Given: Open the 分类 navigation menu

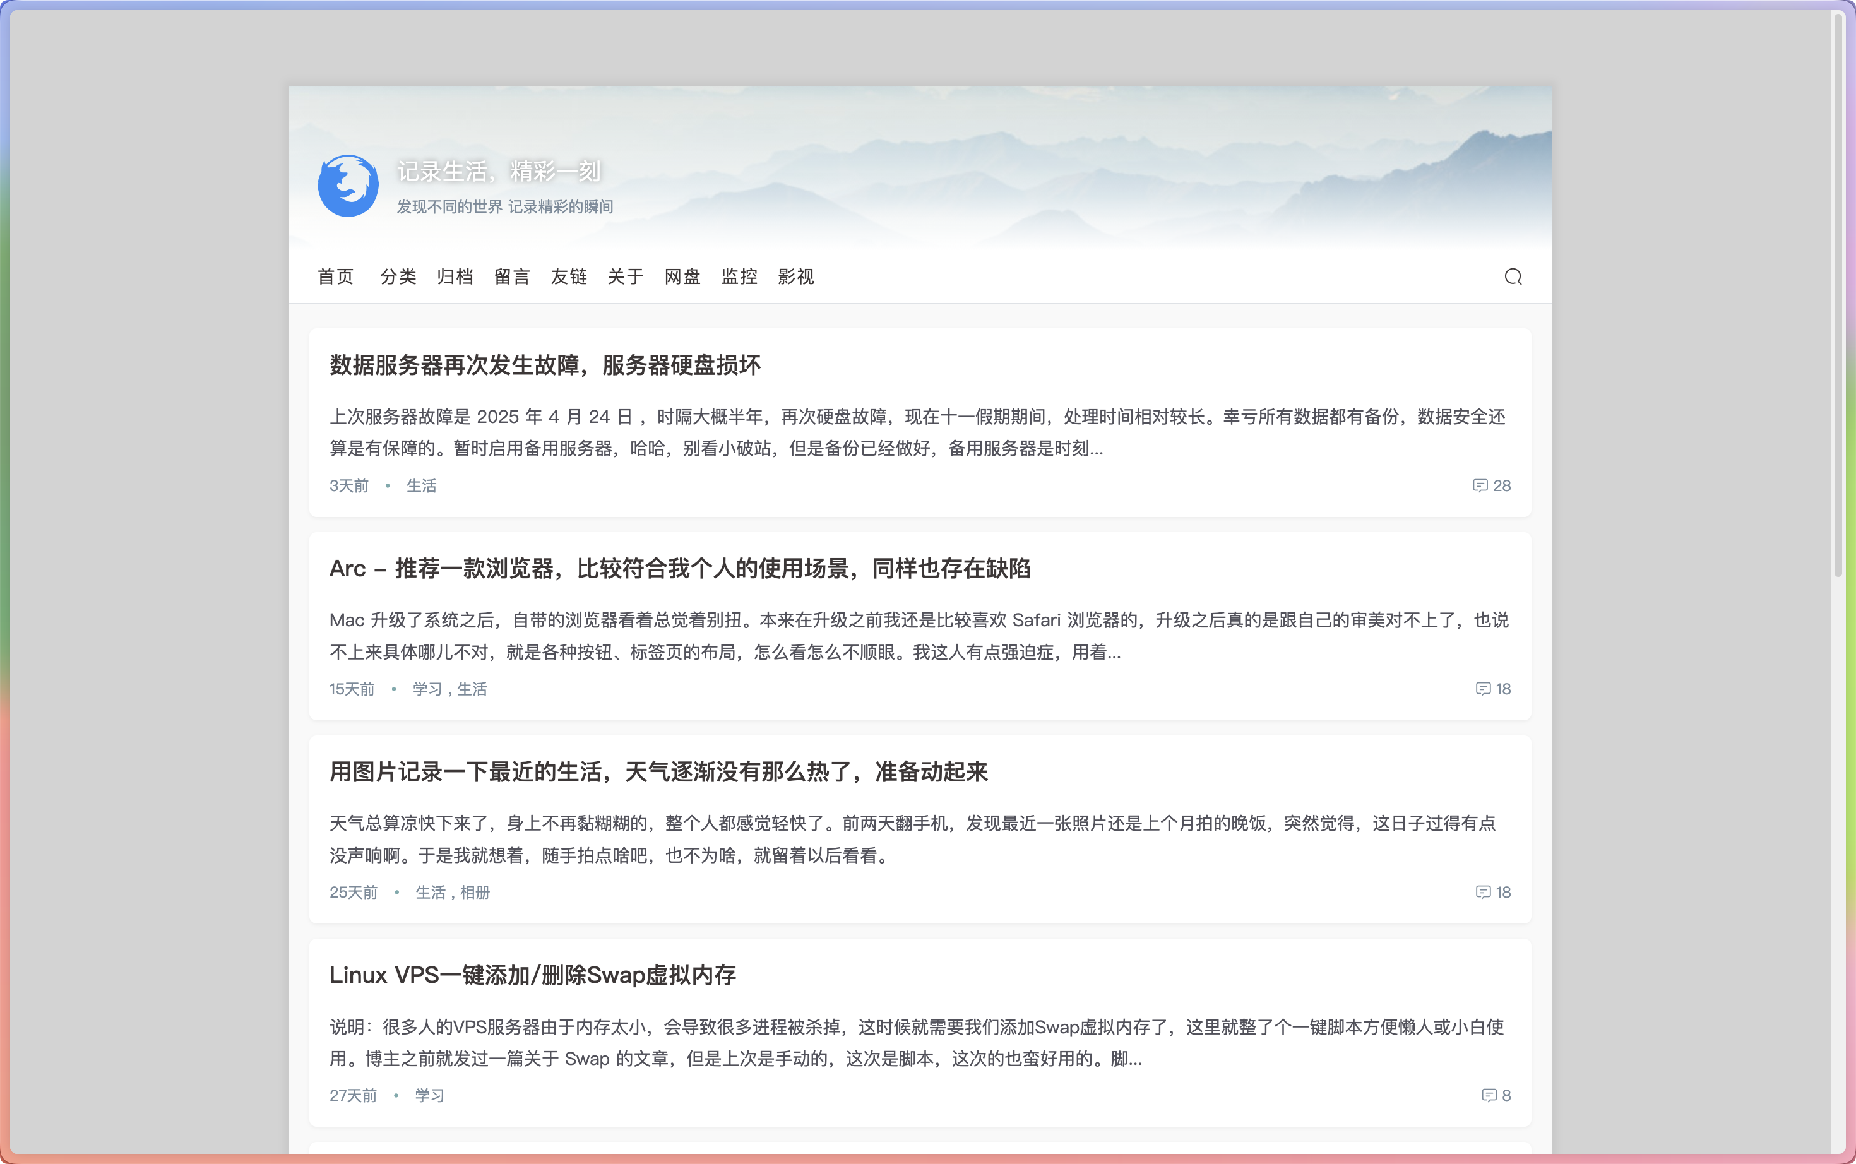Looking at the screenshot, I should 398,276.
